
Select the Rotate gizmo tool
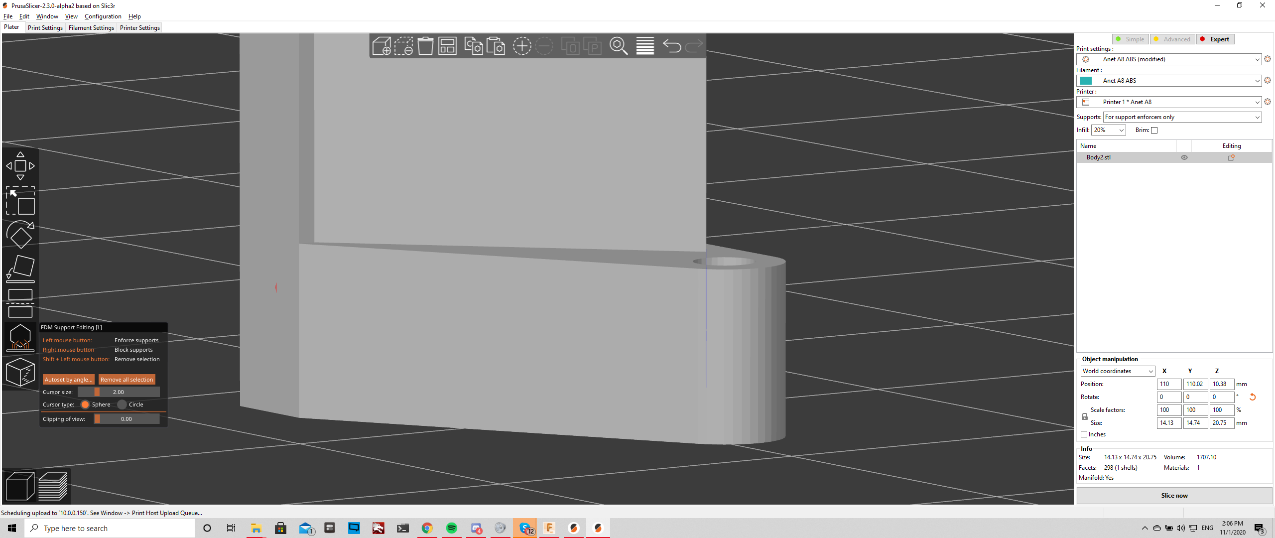tap(20, 235)
